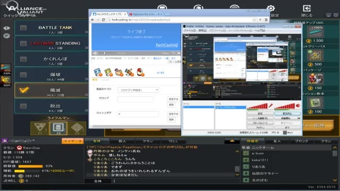Image resolution: width=340 pixels, height=191 pixels.
Task: Select the F2 rifleman class icon
Action: point(58,128)
